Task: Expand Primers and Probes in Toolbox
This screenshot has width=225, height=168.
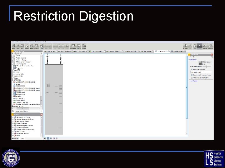Action: click(13, 127)
